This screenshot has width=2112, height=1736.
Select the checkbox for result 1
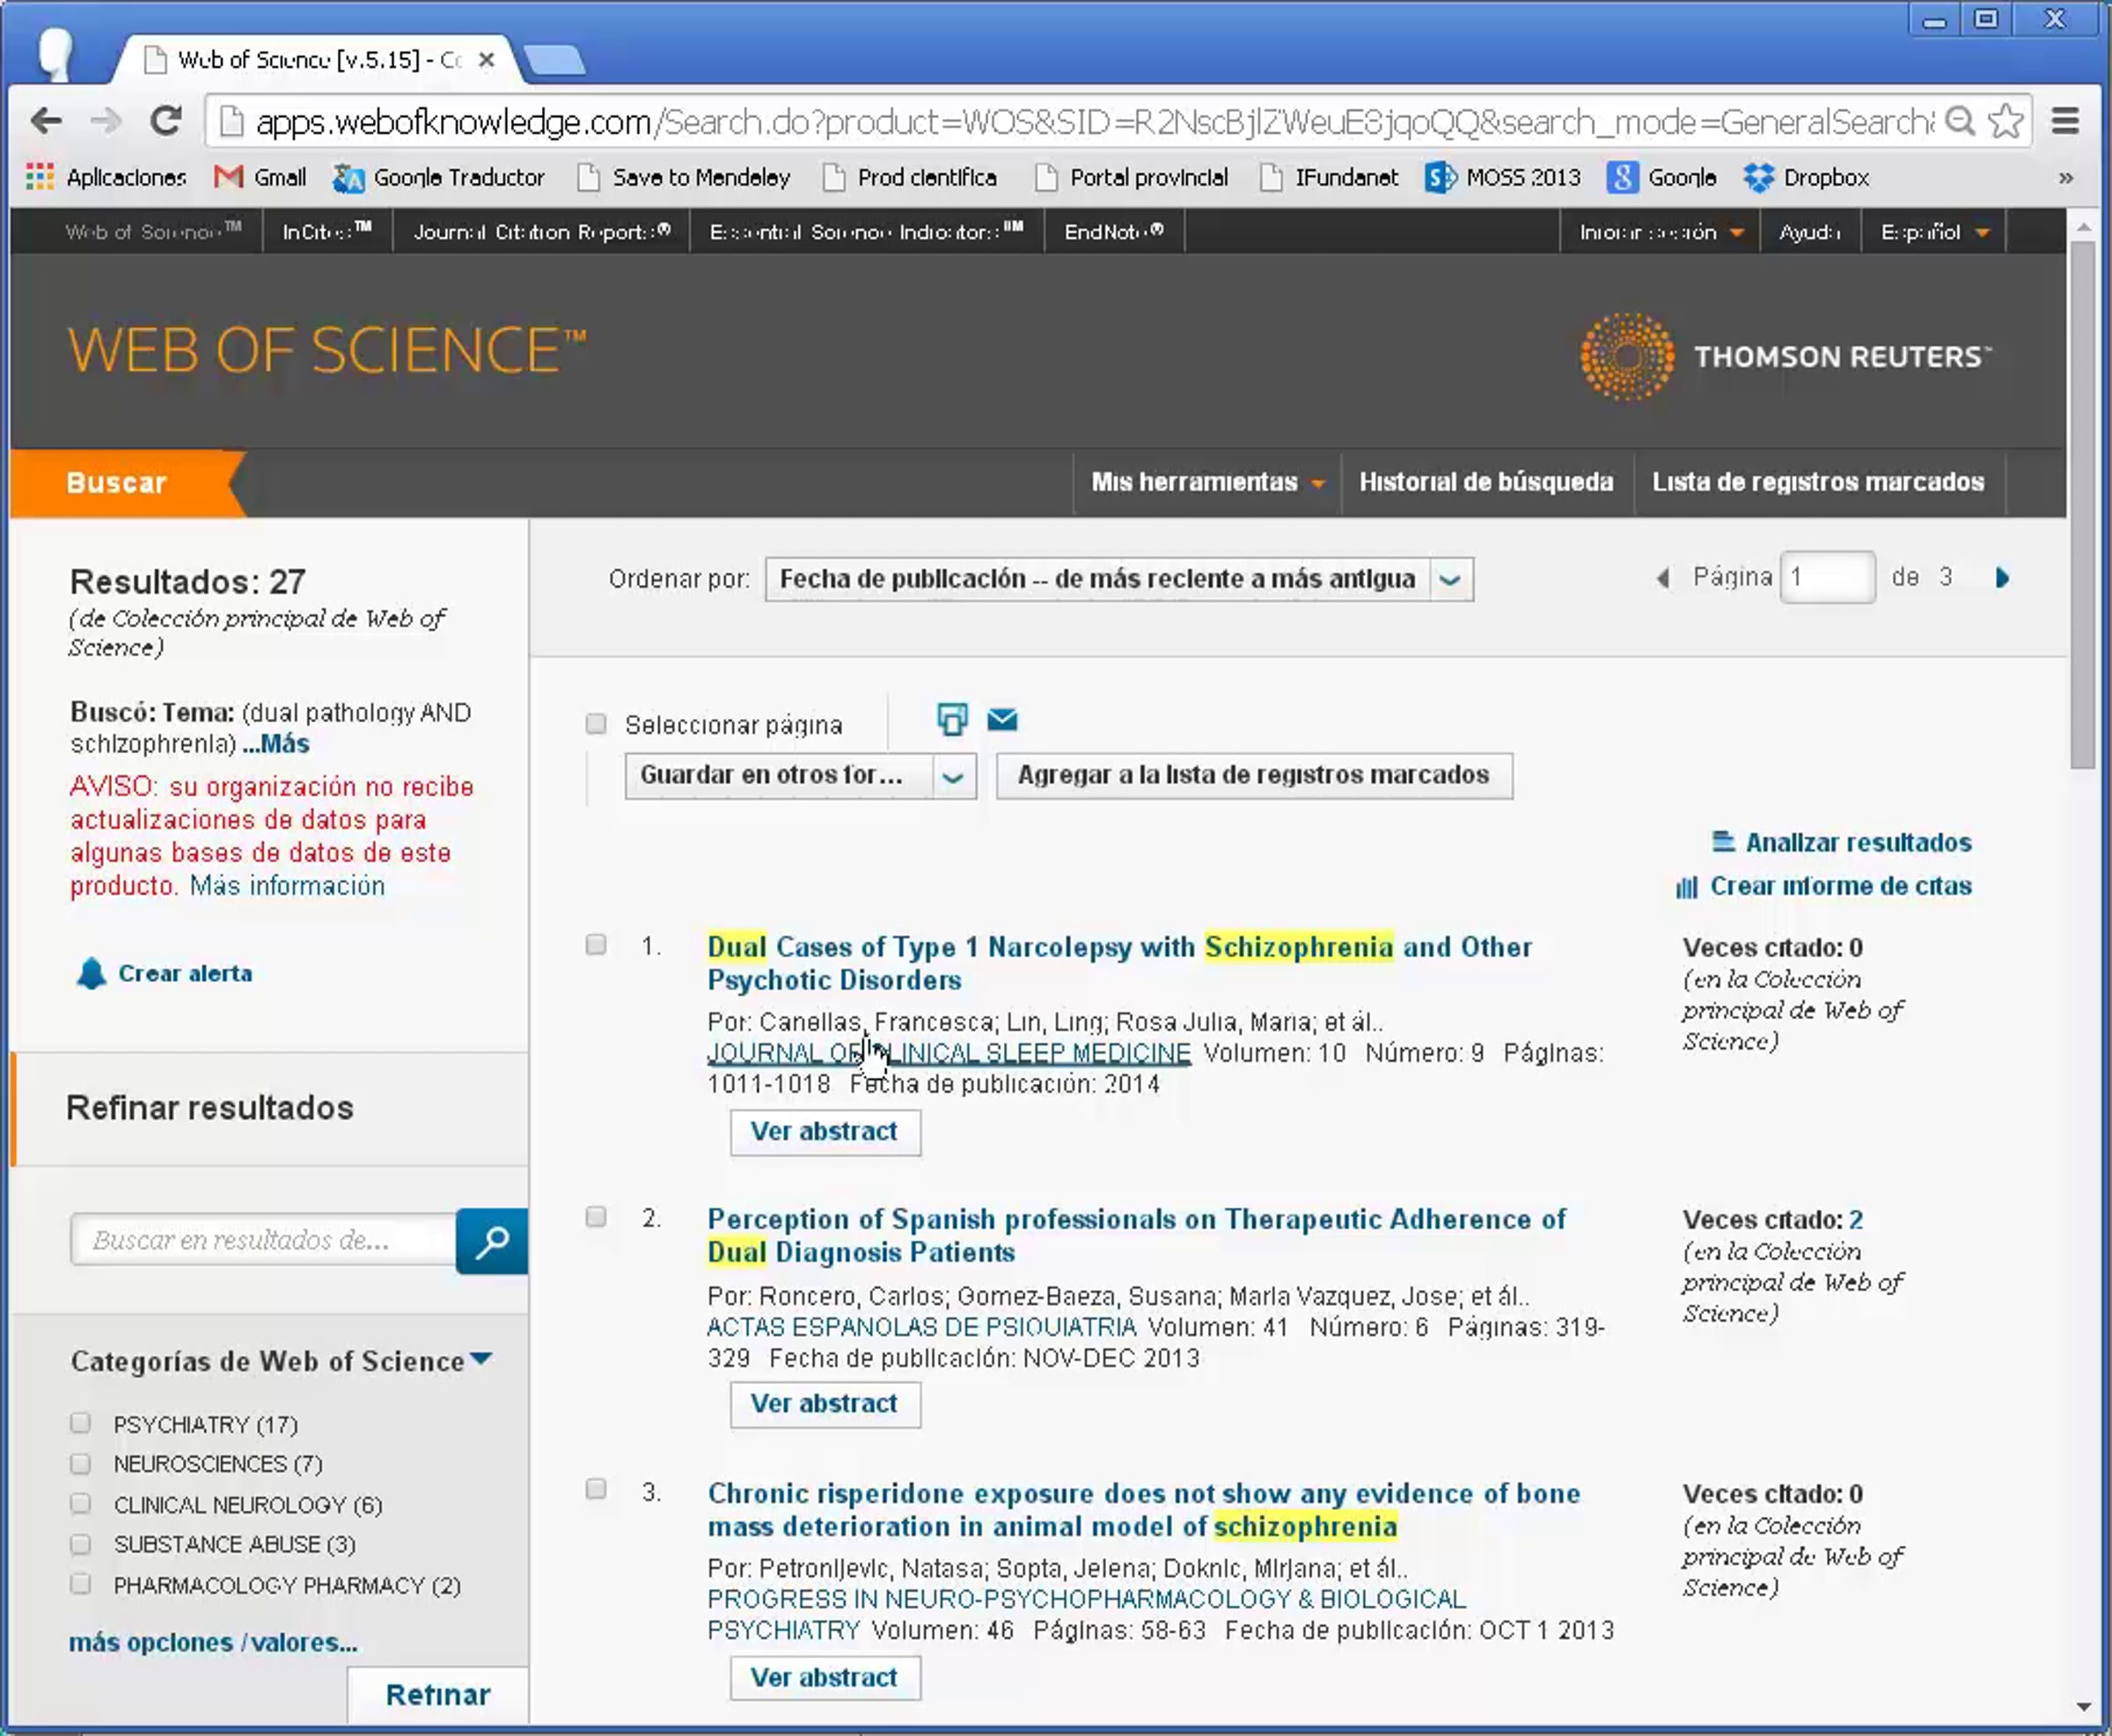[596, 945]
